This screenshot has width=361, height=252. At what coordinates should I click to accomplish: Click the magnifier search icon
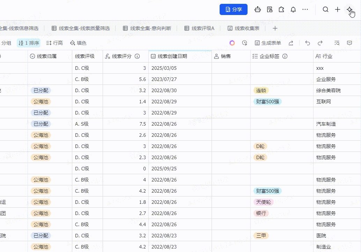pos(325,9)
